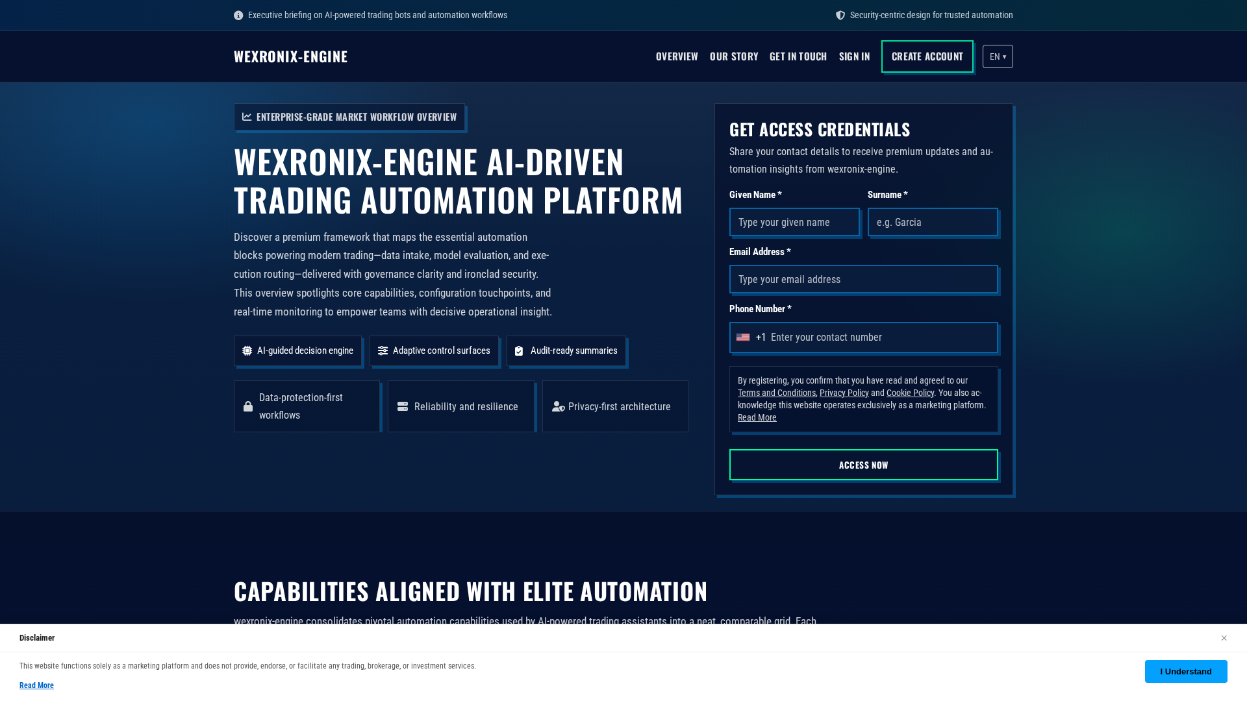Click the Security-centric design banner text

[x=931, y=15]
